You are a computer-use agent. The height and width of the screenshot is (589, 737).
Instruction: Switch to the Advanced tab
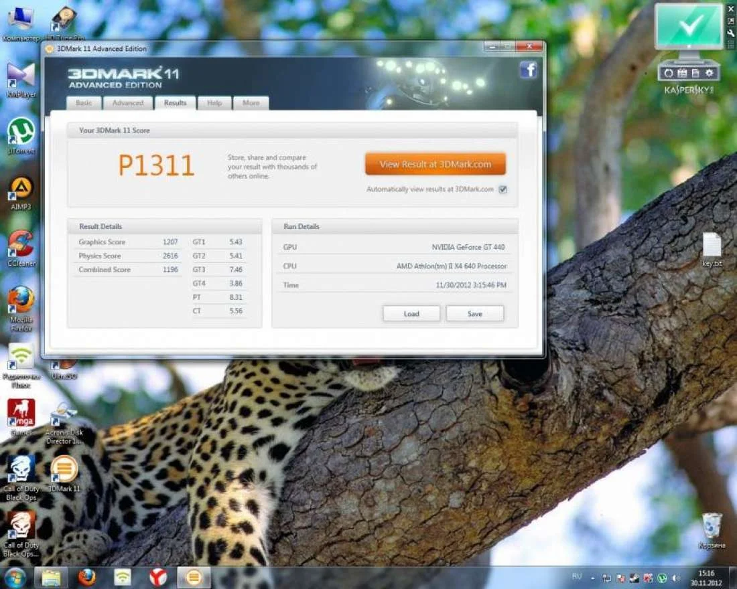click(x=128, y=103)
